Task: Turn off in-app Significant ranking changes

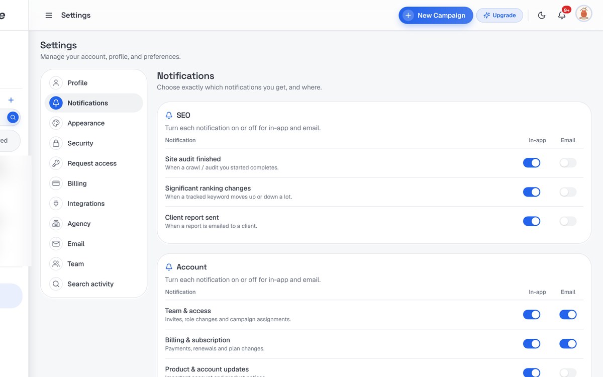Action: pos(532,192)
